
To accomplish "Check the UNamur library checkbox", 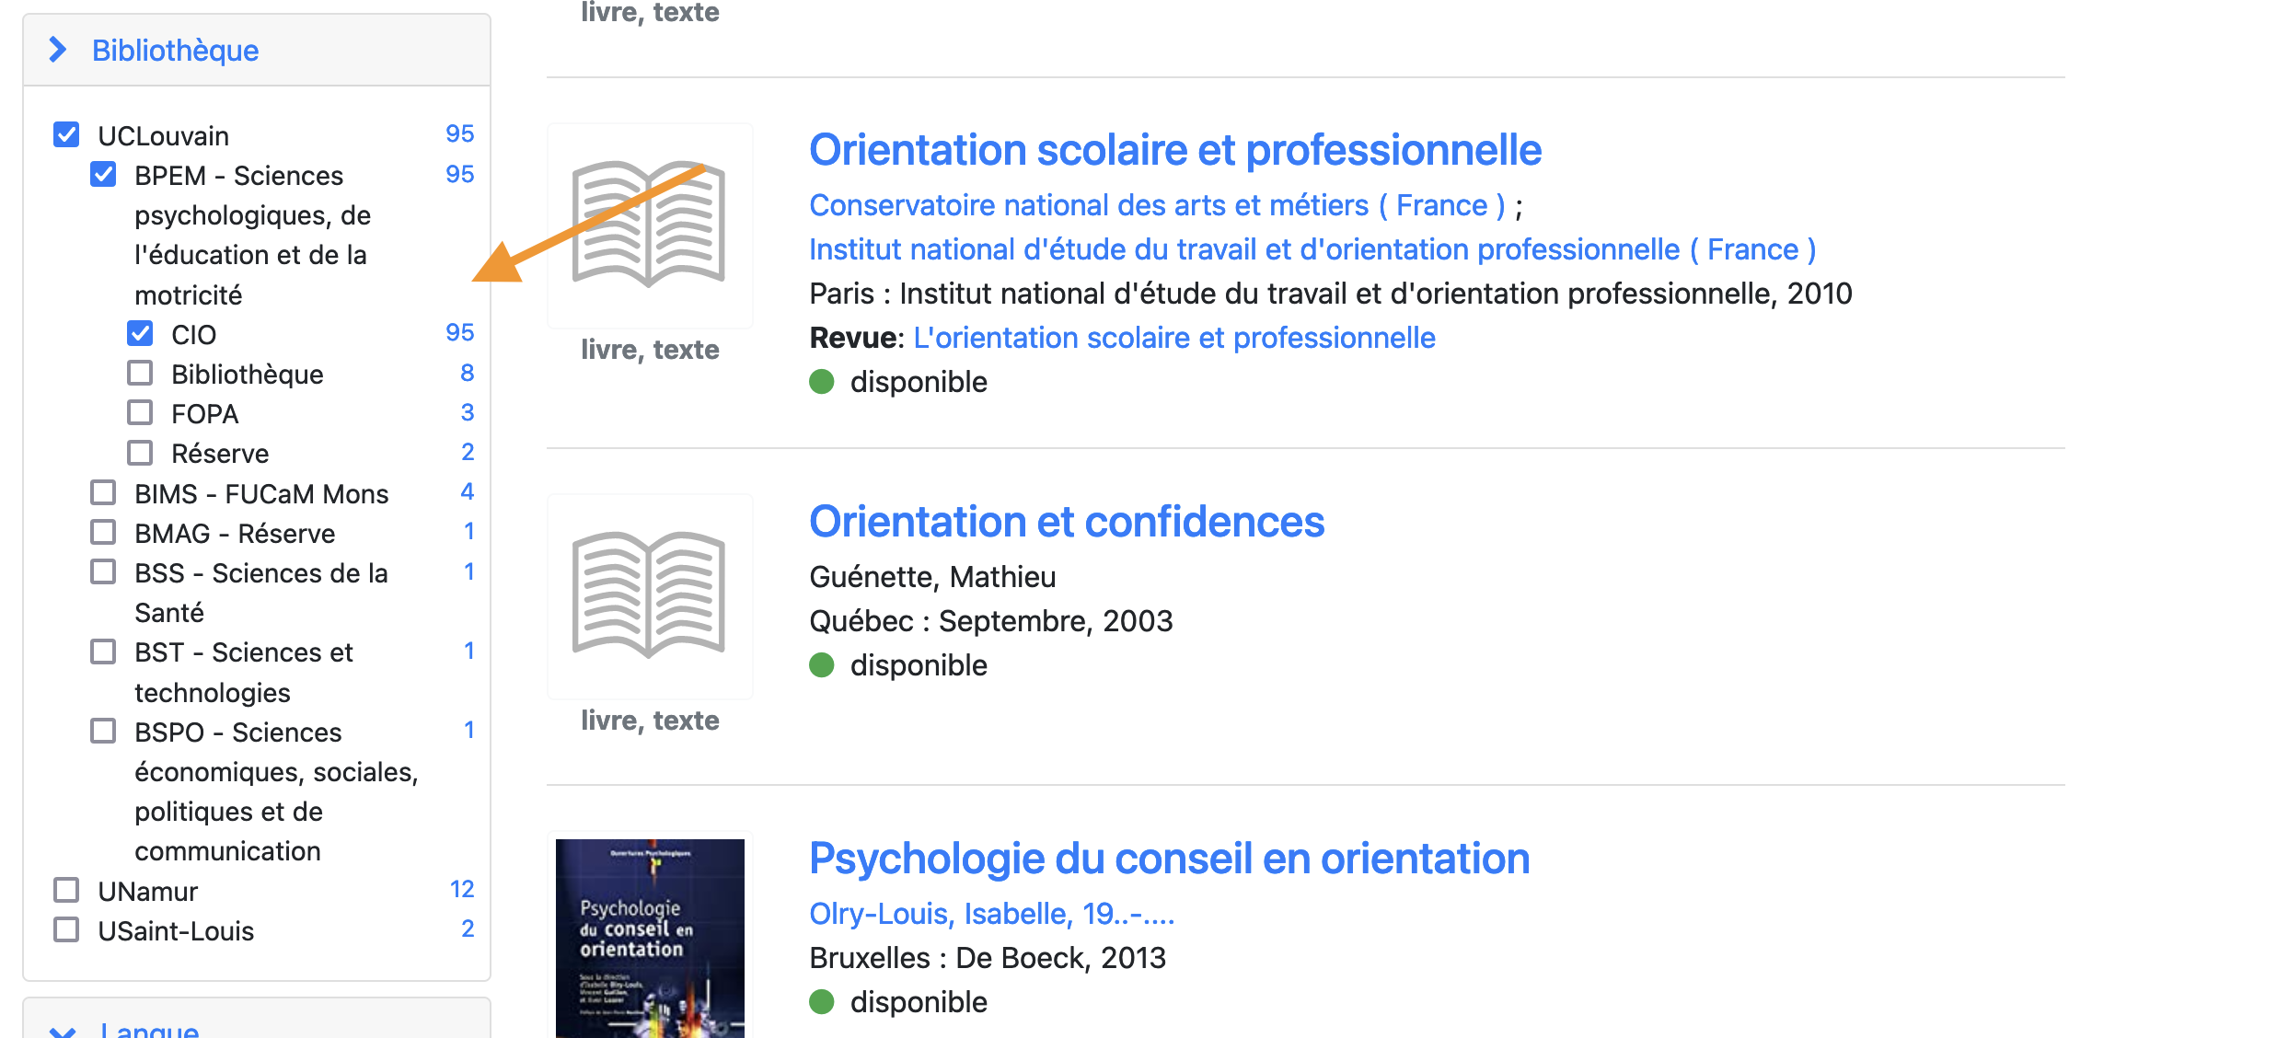I will [x=66, y=890].
